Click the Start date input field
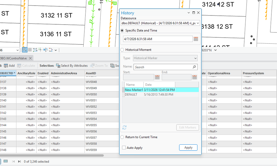 click(139, 77)
